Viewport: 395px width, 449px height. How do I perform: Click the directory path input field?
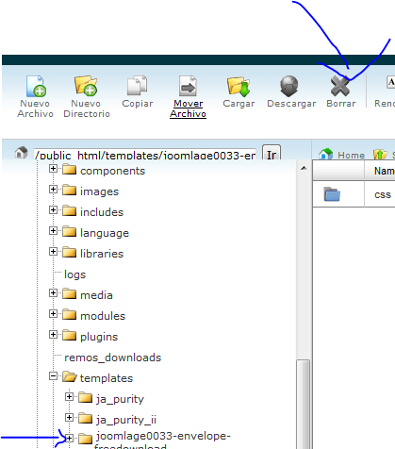pyautogui.click(x=145, y=154)
